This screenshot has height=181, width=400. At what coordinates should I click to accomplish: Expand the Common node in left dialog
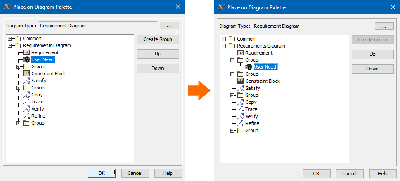(x=10, y=38)
